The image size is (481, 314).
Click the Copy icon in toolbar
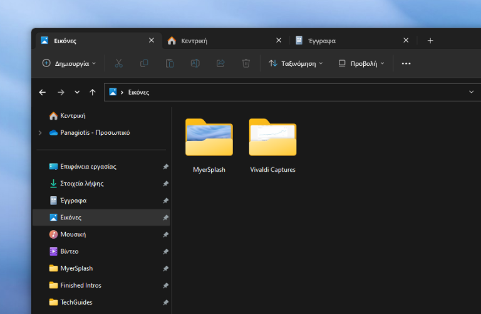click(144, 63)
